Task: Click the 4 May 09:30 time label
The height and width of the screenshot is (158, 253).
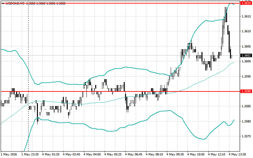Action: click(x=175, y=154)
